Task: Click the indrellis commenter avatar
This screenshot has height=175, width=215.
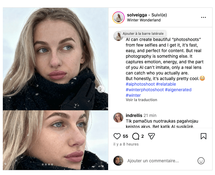Action: coord(118,118)
